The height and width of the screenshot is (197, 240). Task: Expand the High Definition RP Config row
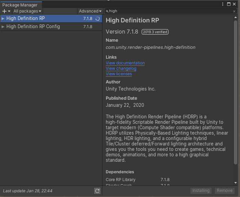point(3,27)
